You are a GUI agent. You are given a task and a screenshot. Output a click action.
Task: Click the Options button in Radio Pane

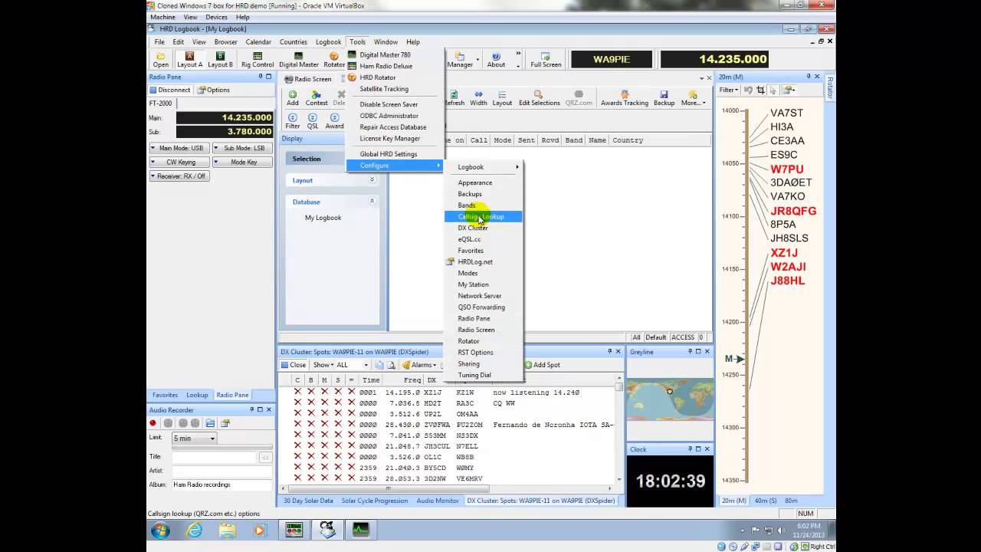pyautogui.click(x=214, y=90)
